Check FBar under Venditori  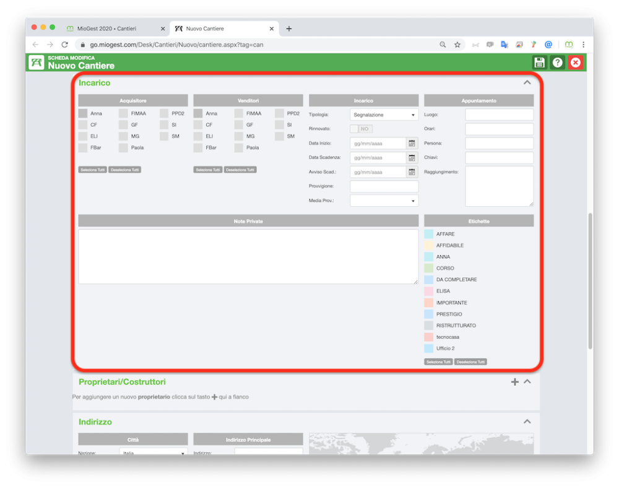198,147
